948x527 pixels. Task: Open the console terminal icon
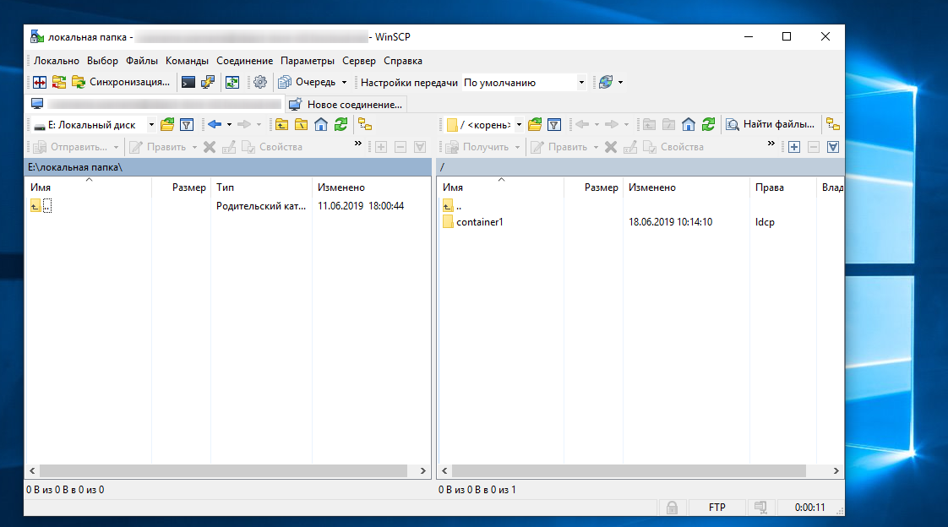188,82
